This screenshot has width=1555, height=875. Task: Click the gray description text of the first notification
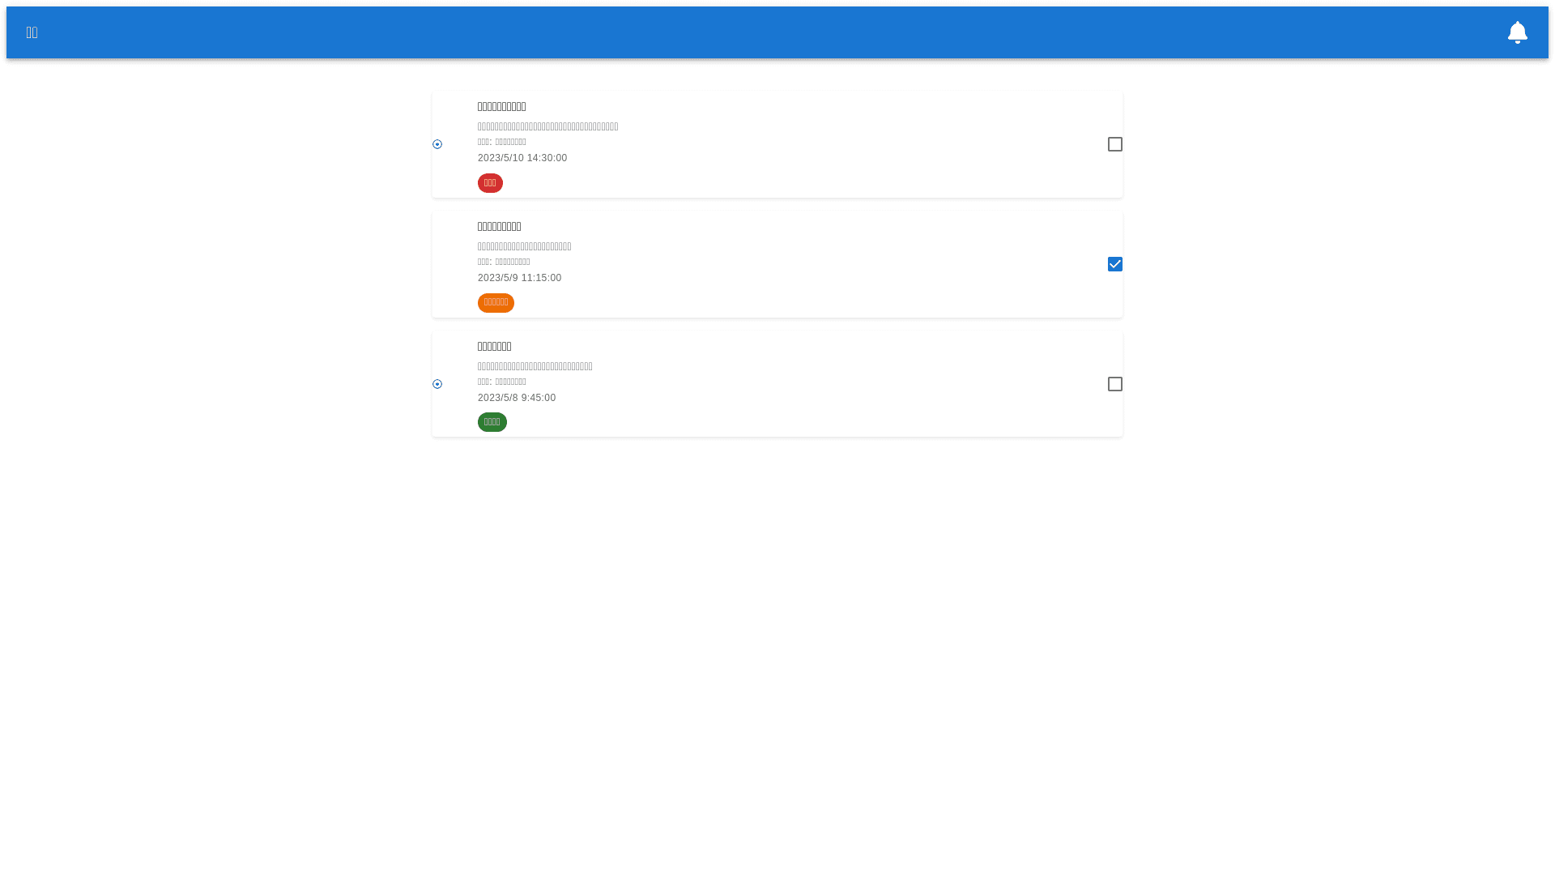click(x=547, y=127)
